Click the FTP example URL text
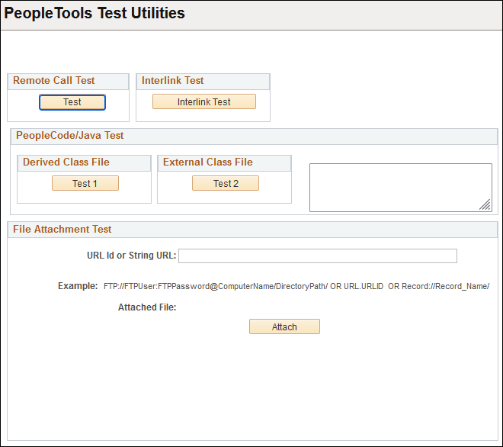The image size is (503, 447). 296,287
